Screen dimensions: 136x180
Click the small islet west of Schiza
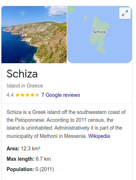click(x=85, y=19)
